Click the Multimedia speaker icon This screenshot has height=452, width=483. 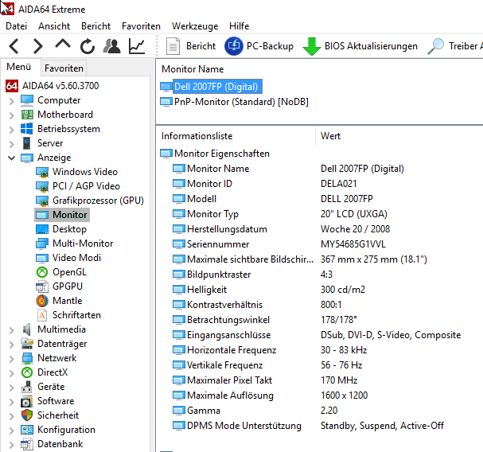pyautogui.click(x=27, y=329)
